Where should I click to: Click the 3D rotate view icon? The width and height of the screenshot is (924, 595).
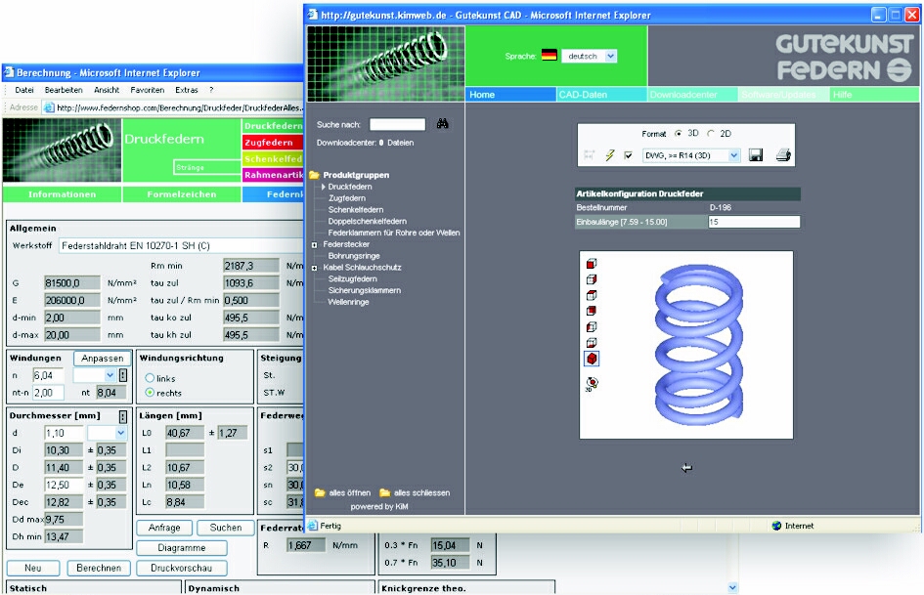(x=592, y=383)
